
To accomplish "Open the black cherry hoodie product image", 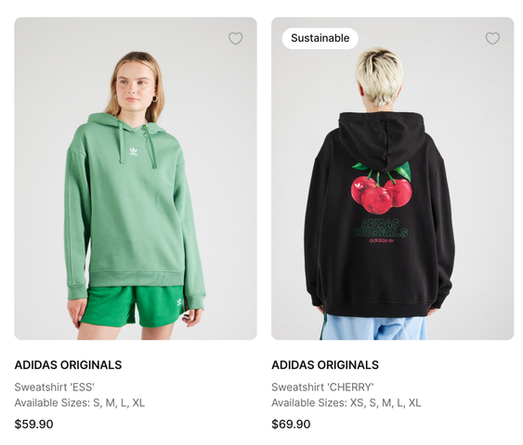I will (393, 178).
